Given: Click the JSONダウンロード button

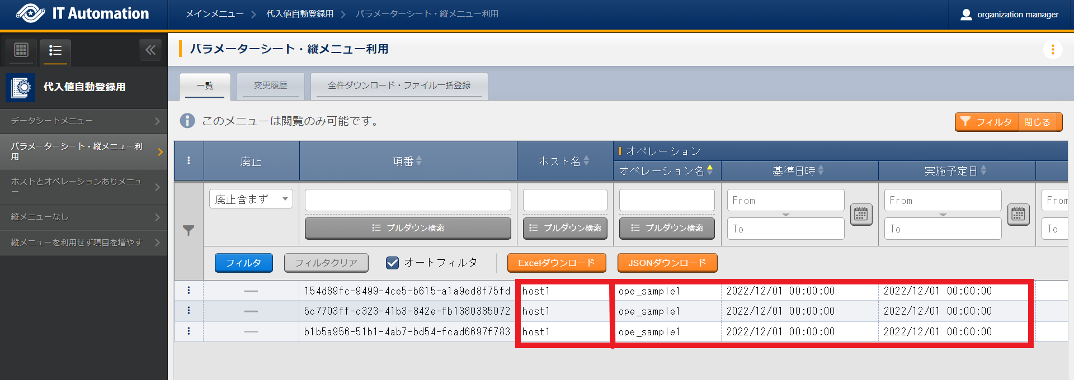Looking at the screenshot, I should [x=667, y=263].
